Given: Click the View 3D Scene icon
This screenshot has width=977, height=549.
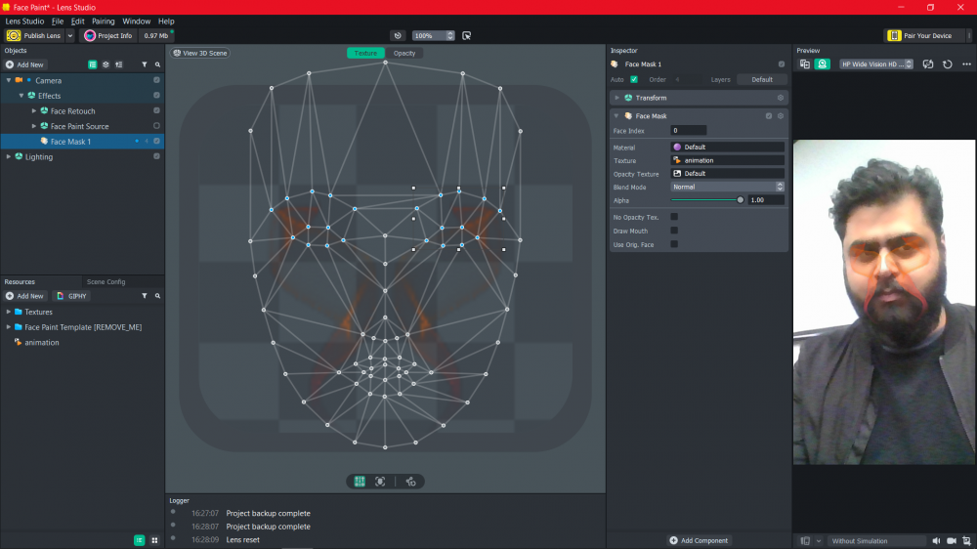Looking at the screenshot, I should pos(177,53).
